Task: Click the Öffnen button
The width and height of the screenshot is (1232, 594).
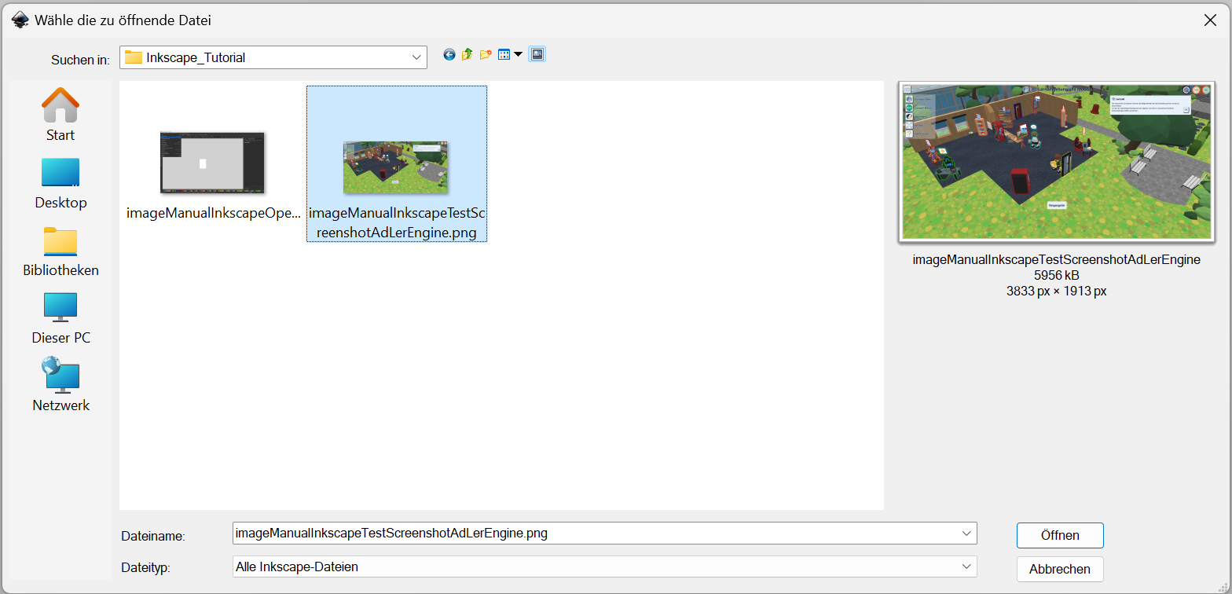Action: point(1060,535)
